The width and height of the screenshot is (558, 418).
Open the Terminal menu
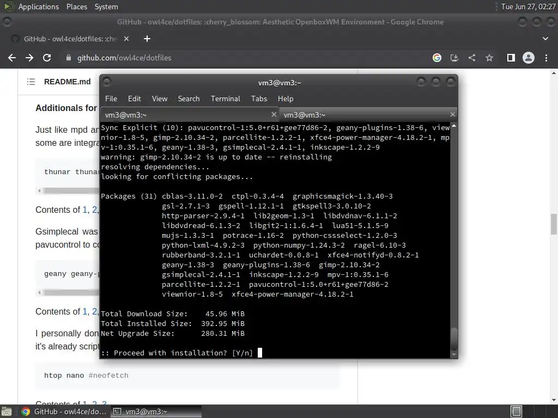pos(225,99)
